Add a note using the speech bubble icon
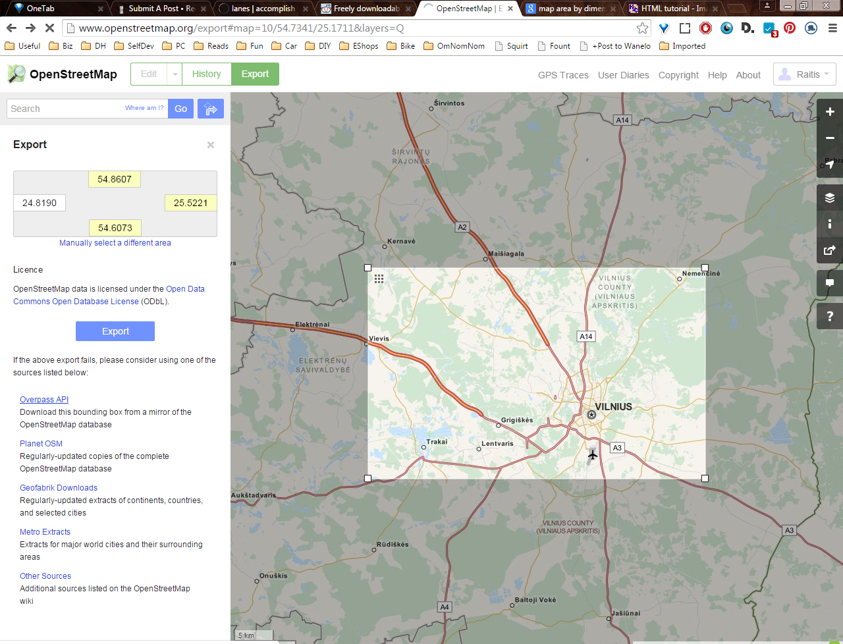Screen dimensions: 843x644 pos(829,282)
